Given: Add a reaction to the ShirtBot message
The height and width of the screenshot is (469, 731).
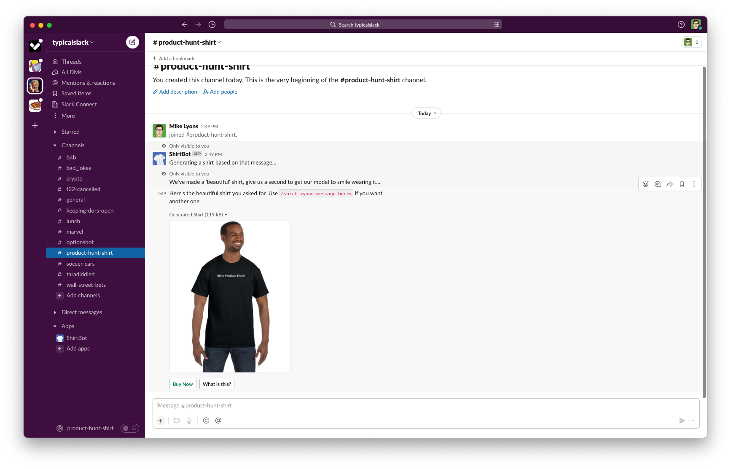Looking at the screenshot, I should [645, 184].
